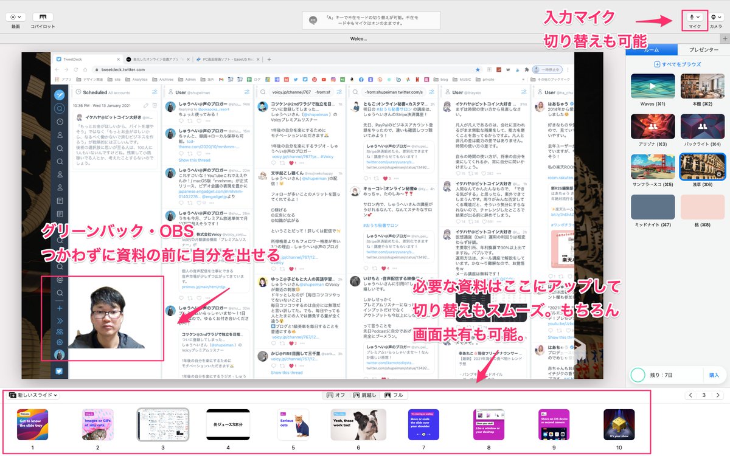730x456 pixels.
Task: Choose the Waves room background
Action: coord(653,86)
